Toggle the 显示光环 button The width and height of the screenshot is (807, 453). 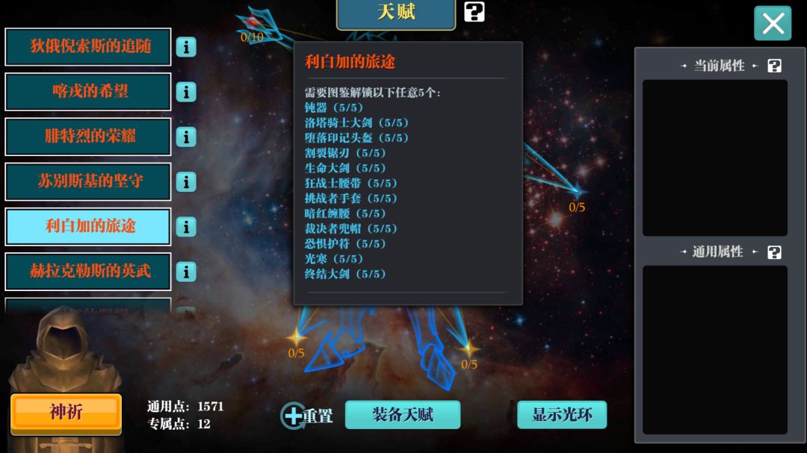coord(562,415)
